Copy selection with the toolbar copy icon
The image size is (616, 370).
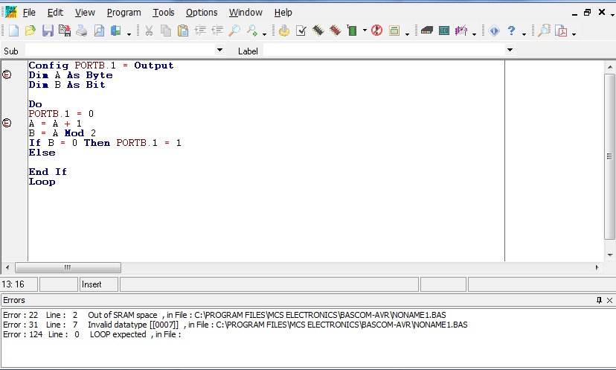click(166, 31)
